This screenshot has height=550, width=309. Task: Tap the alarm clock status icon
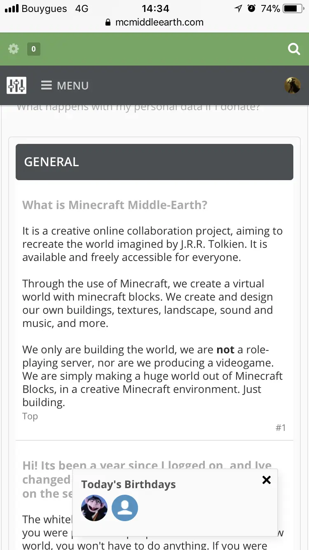pos(251,8)
